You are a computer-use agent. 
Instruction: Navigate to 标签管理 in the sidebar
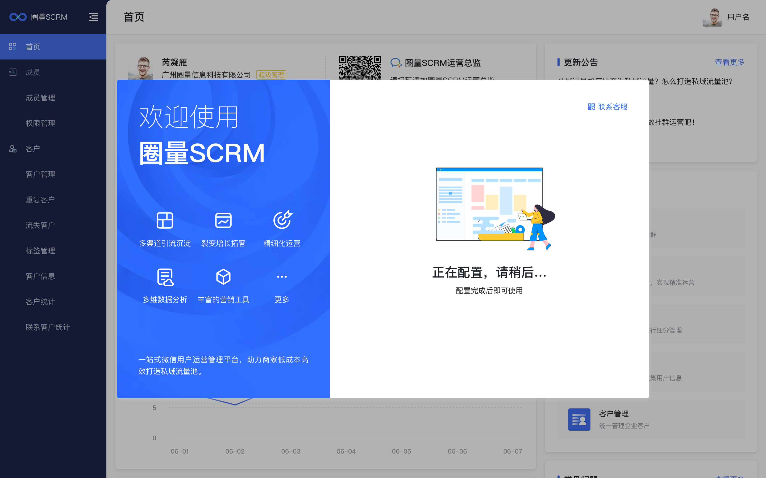(40, 251)
